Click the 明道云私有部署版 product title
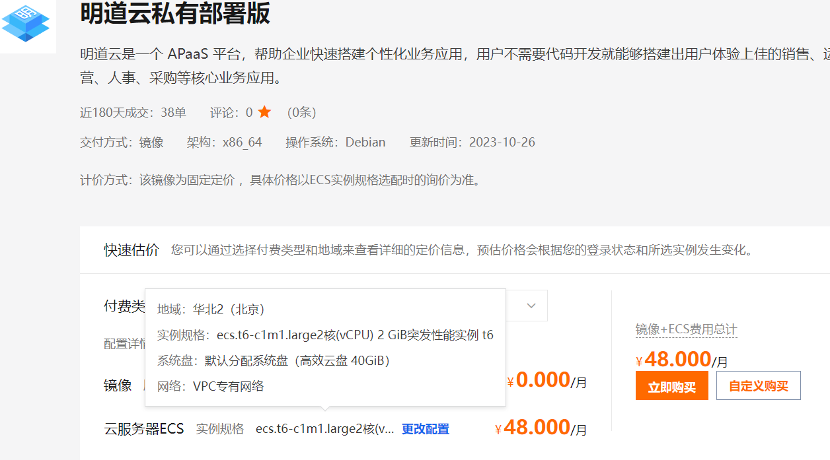The width and height of the screenshot is (830, 460). pos(175,13)
